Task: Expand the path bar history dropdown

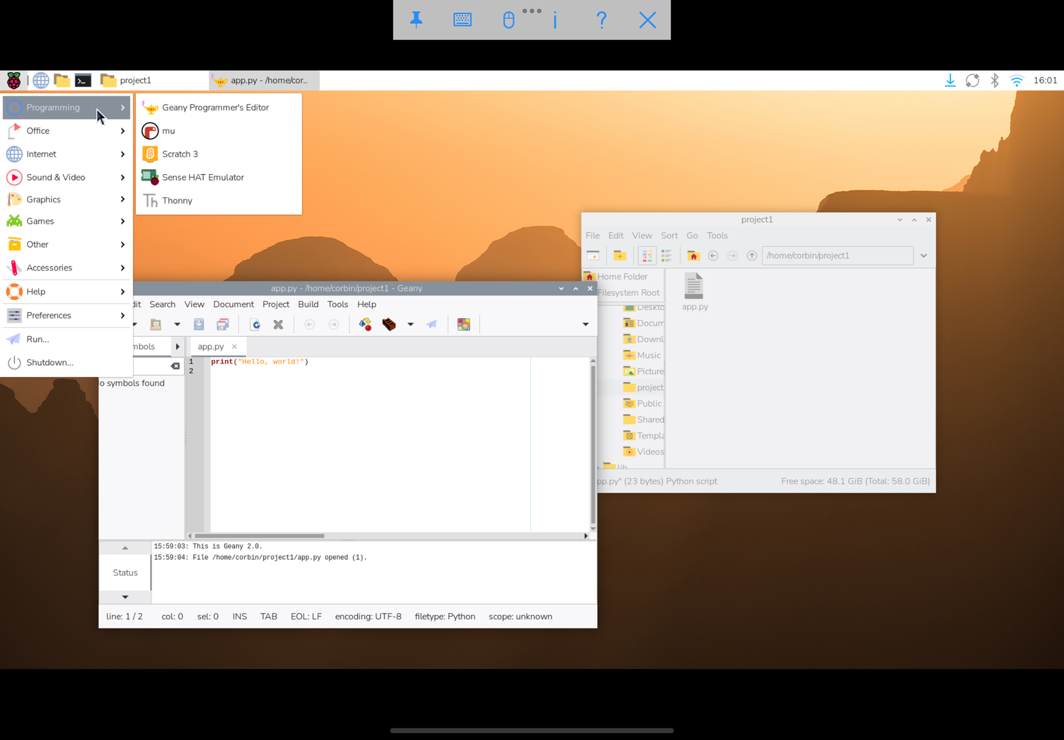Action: point(923,255)
